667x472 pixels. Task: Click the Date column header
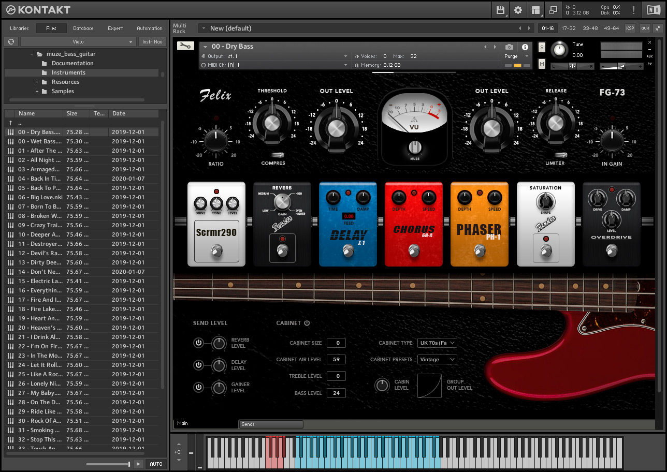[134, 113]
